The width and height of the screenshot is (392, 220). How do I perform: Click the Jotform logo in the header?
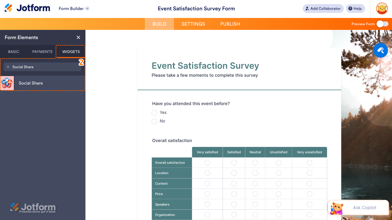click(x=27, y=8)
